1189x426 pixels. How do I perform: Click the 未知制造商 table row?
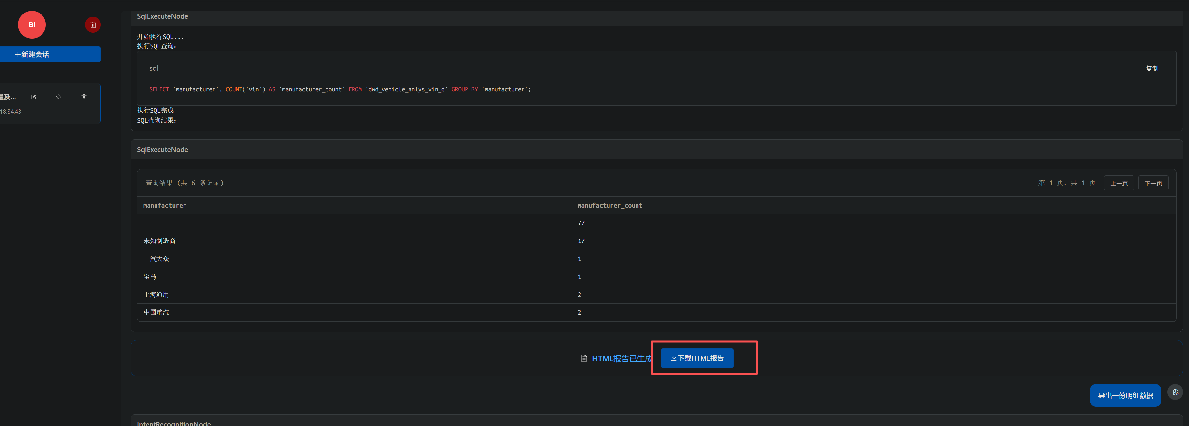click(159, 241)
